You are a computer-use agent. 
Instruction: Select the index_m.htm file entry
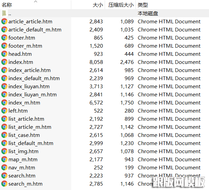coord(24,102)
